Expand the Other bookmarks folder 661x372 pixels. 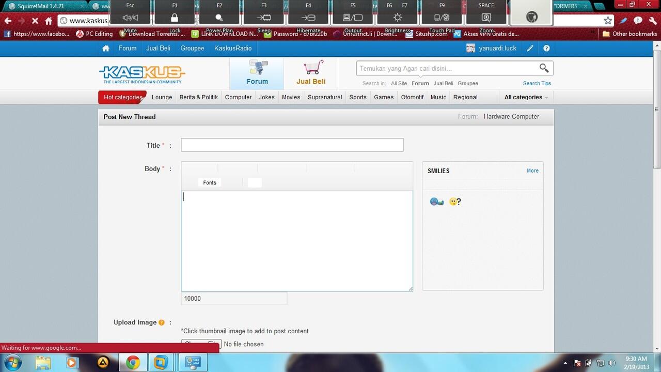(629, 34)
